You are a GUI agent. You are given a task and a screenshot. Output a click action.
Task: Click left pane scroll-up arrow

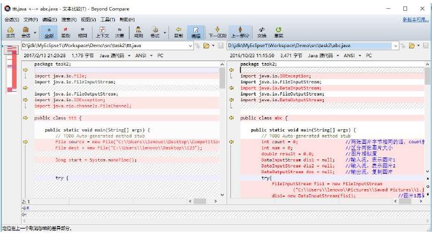222,64
